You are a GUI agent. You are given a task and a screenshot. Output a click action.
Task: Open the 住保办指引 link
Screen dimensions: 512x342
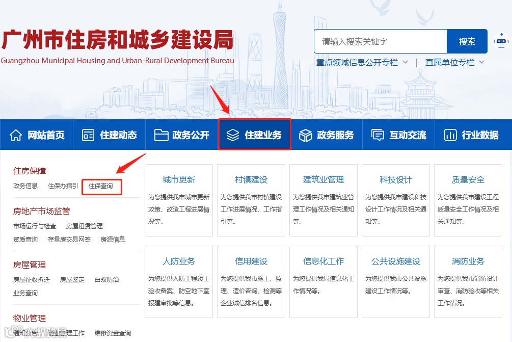[x=63, y=186]
